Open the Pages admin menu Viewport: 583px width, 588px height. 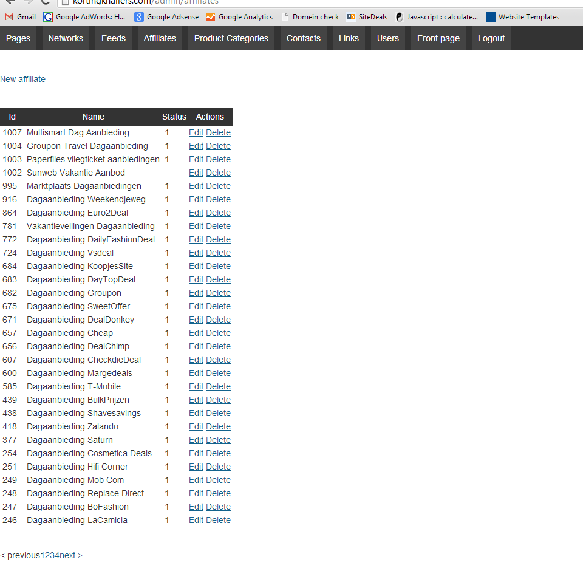[x=18, y=38]
